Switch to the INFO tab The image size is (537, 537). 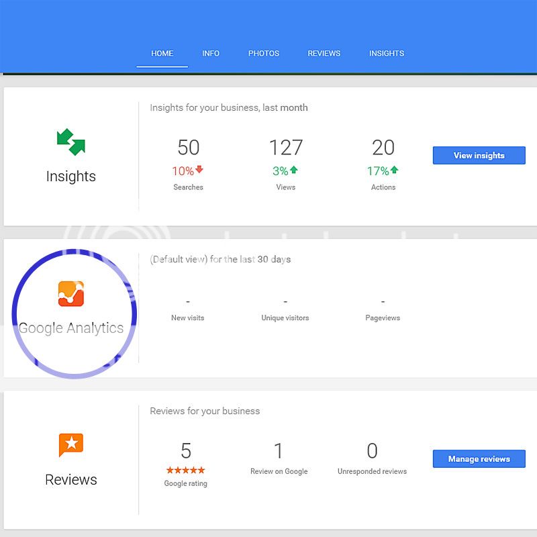point(211,54)
